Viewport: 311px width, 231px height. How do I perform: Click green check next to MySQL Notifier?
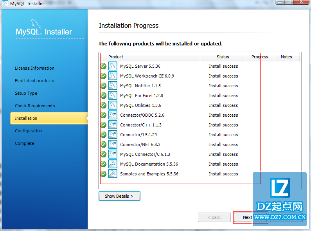pyautogui.click(x=103, y=86)
